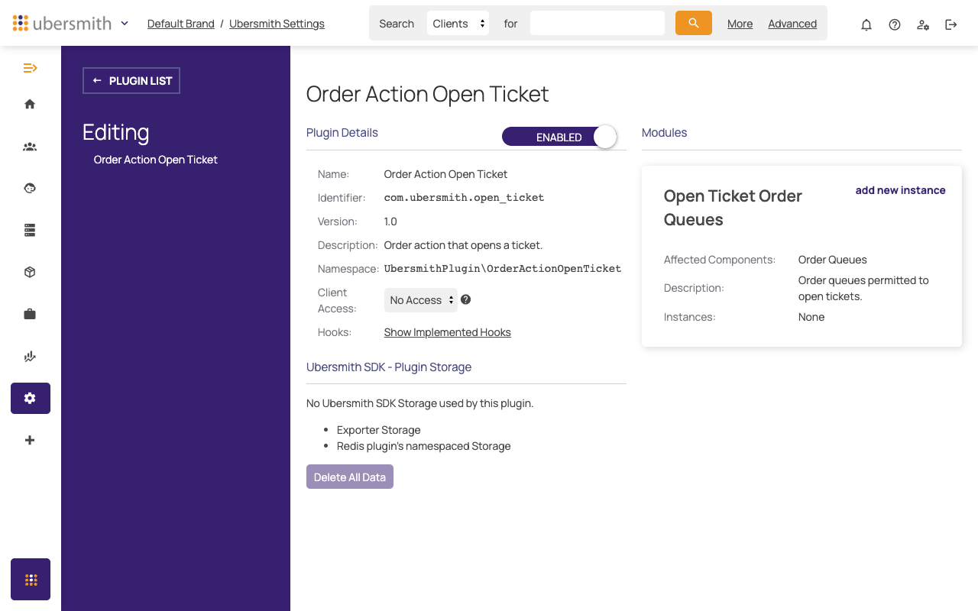Image resolution: width=978 pixels, height=611 pixels.
Task: Click the Delete All Data button
Action: [350, 477]
